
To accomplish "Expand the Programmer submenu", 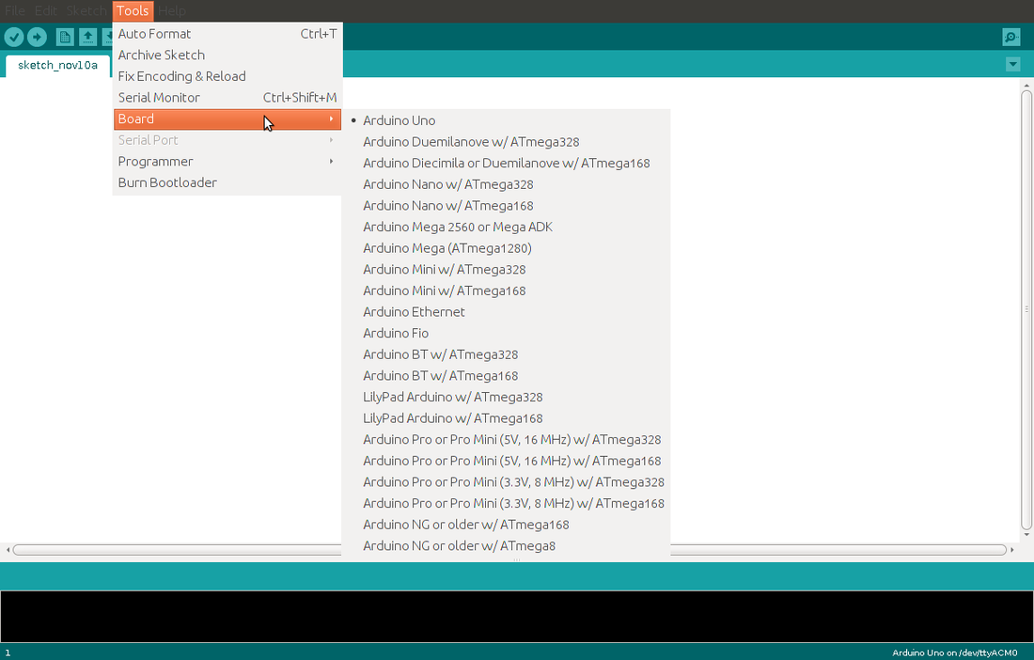I will point(227,161).
